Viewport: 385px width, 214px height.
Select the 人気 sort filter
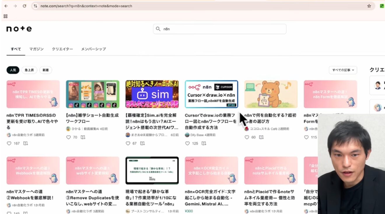click(x=13, y=70)
